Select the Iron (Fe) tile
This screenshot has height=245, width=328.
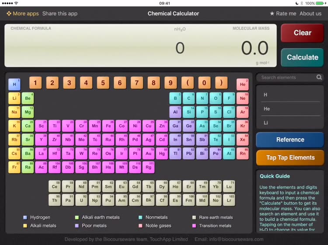(108, 126)
